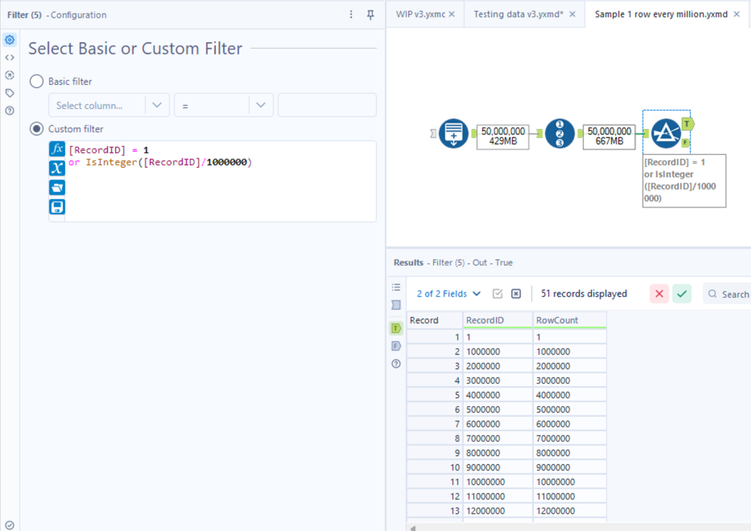The width and height of the screenshot is (751, 531).
Task: Click the custom filter expression editor
Action: [x=220, y=181]
